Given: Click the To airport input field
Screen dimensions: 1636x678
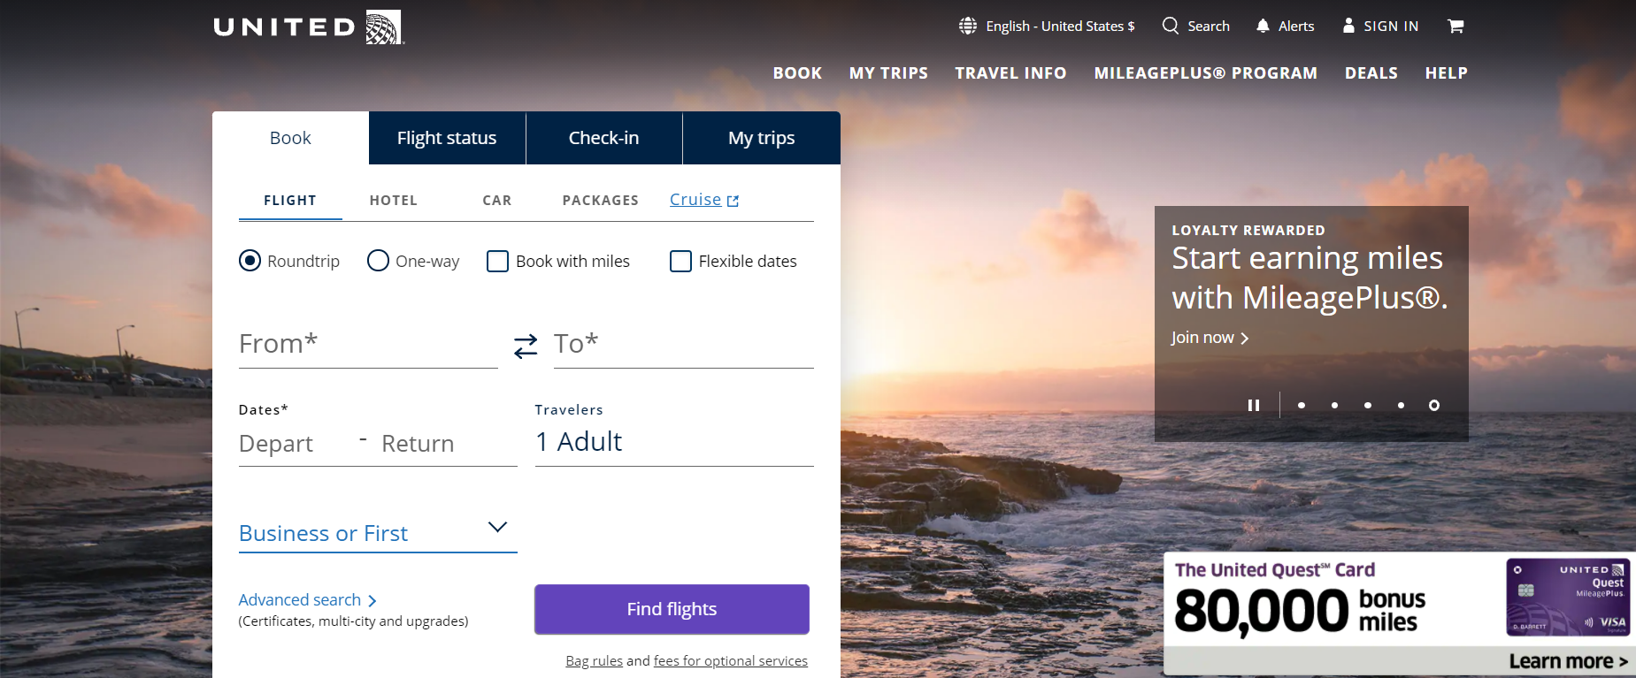Looking at the screenshot, I should pos(683,344).
